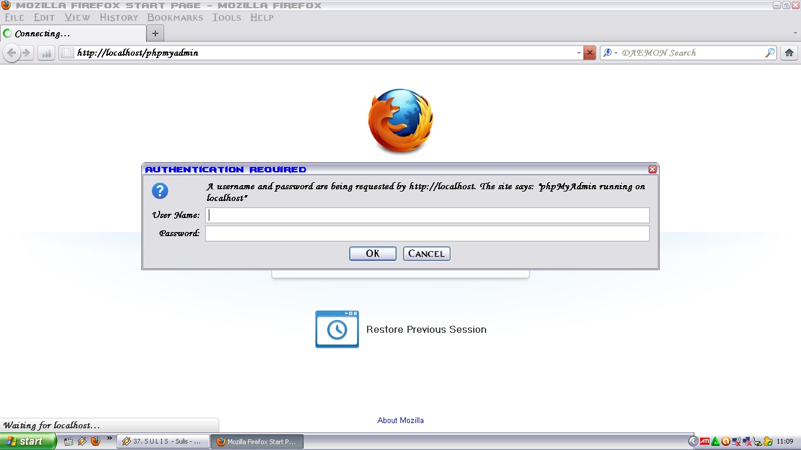Image resolution: width=801 pixels, height=450 pixels.
Task: Open the About Mozilla link
Action: [x=400, y=420]
